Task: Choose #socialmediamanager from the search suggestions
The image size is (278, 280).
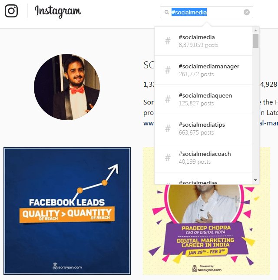Action: click(x=203, y=70)
